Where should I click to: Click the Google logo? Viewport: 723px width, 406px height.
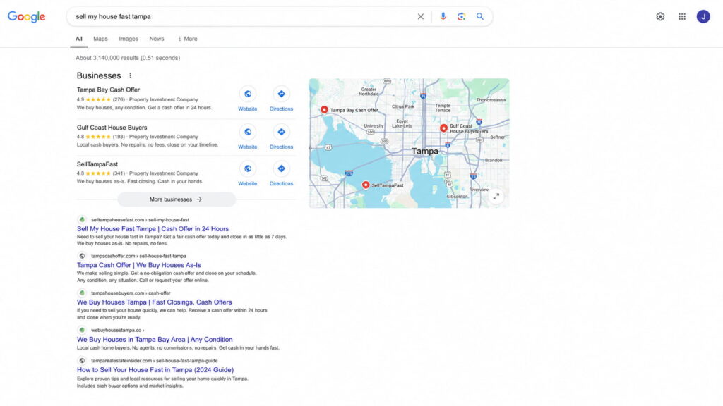(26, 17)
